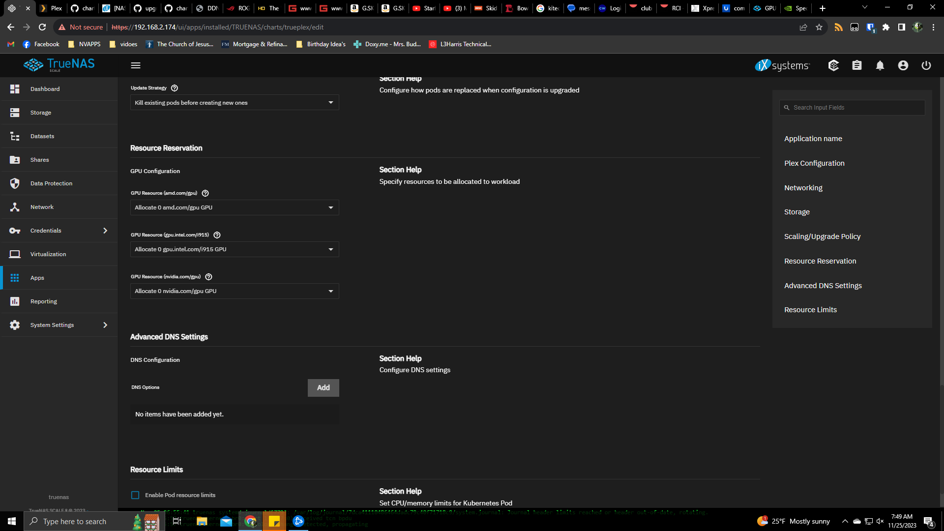Toggle the sidebar with hamburger menu icon
Screen dimensions: 944x531
click(136, 65)
